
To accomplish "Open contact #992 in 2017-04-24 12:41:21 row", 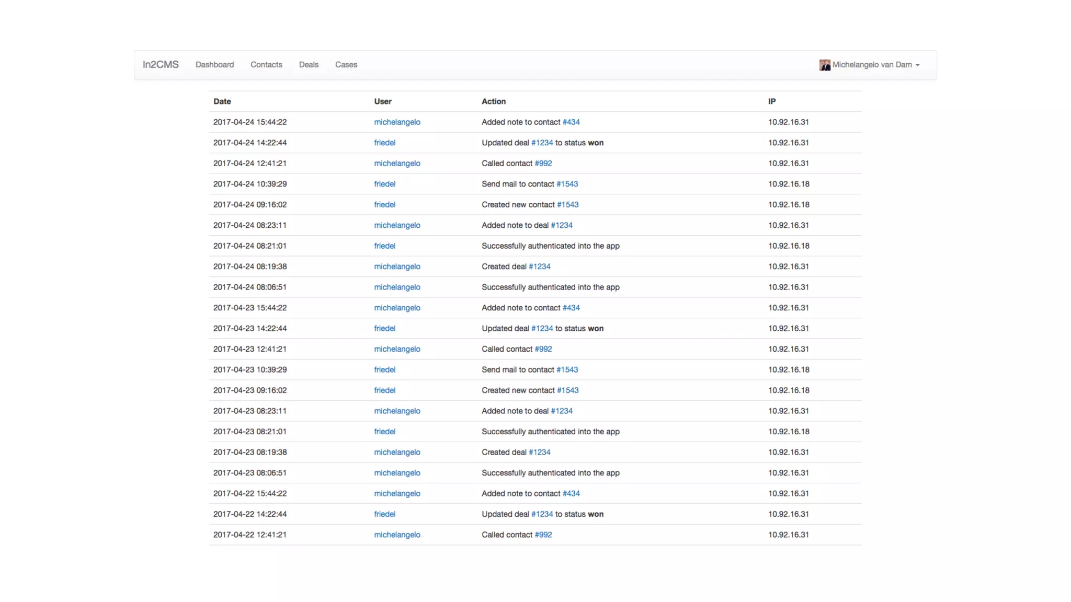I will pyautogui.click(x=543, y=164).
